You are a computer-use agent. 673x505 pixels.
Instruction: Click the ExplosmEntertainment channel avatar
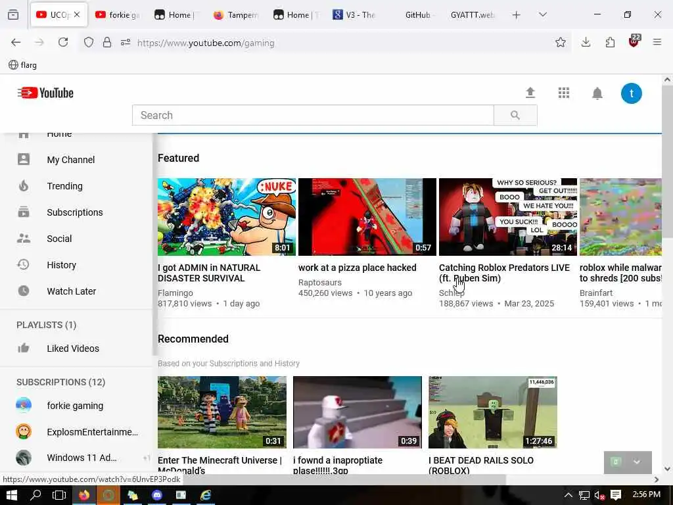point(24,431)
